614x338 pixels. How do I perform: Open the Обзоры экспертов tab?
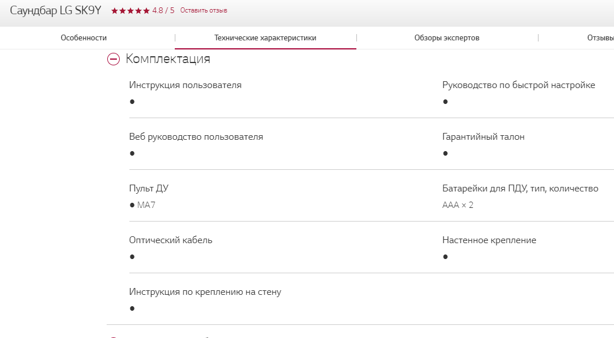(x=447, y=38)
